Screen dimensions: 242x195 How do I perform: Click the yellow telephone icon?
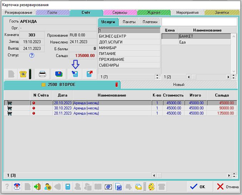[24, 74]
